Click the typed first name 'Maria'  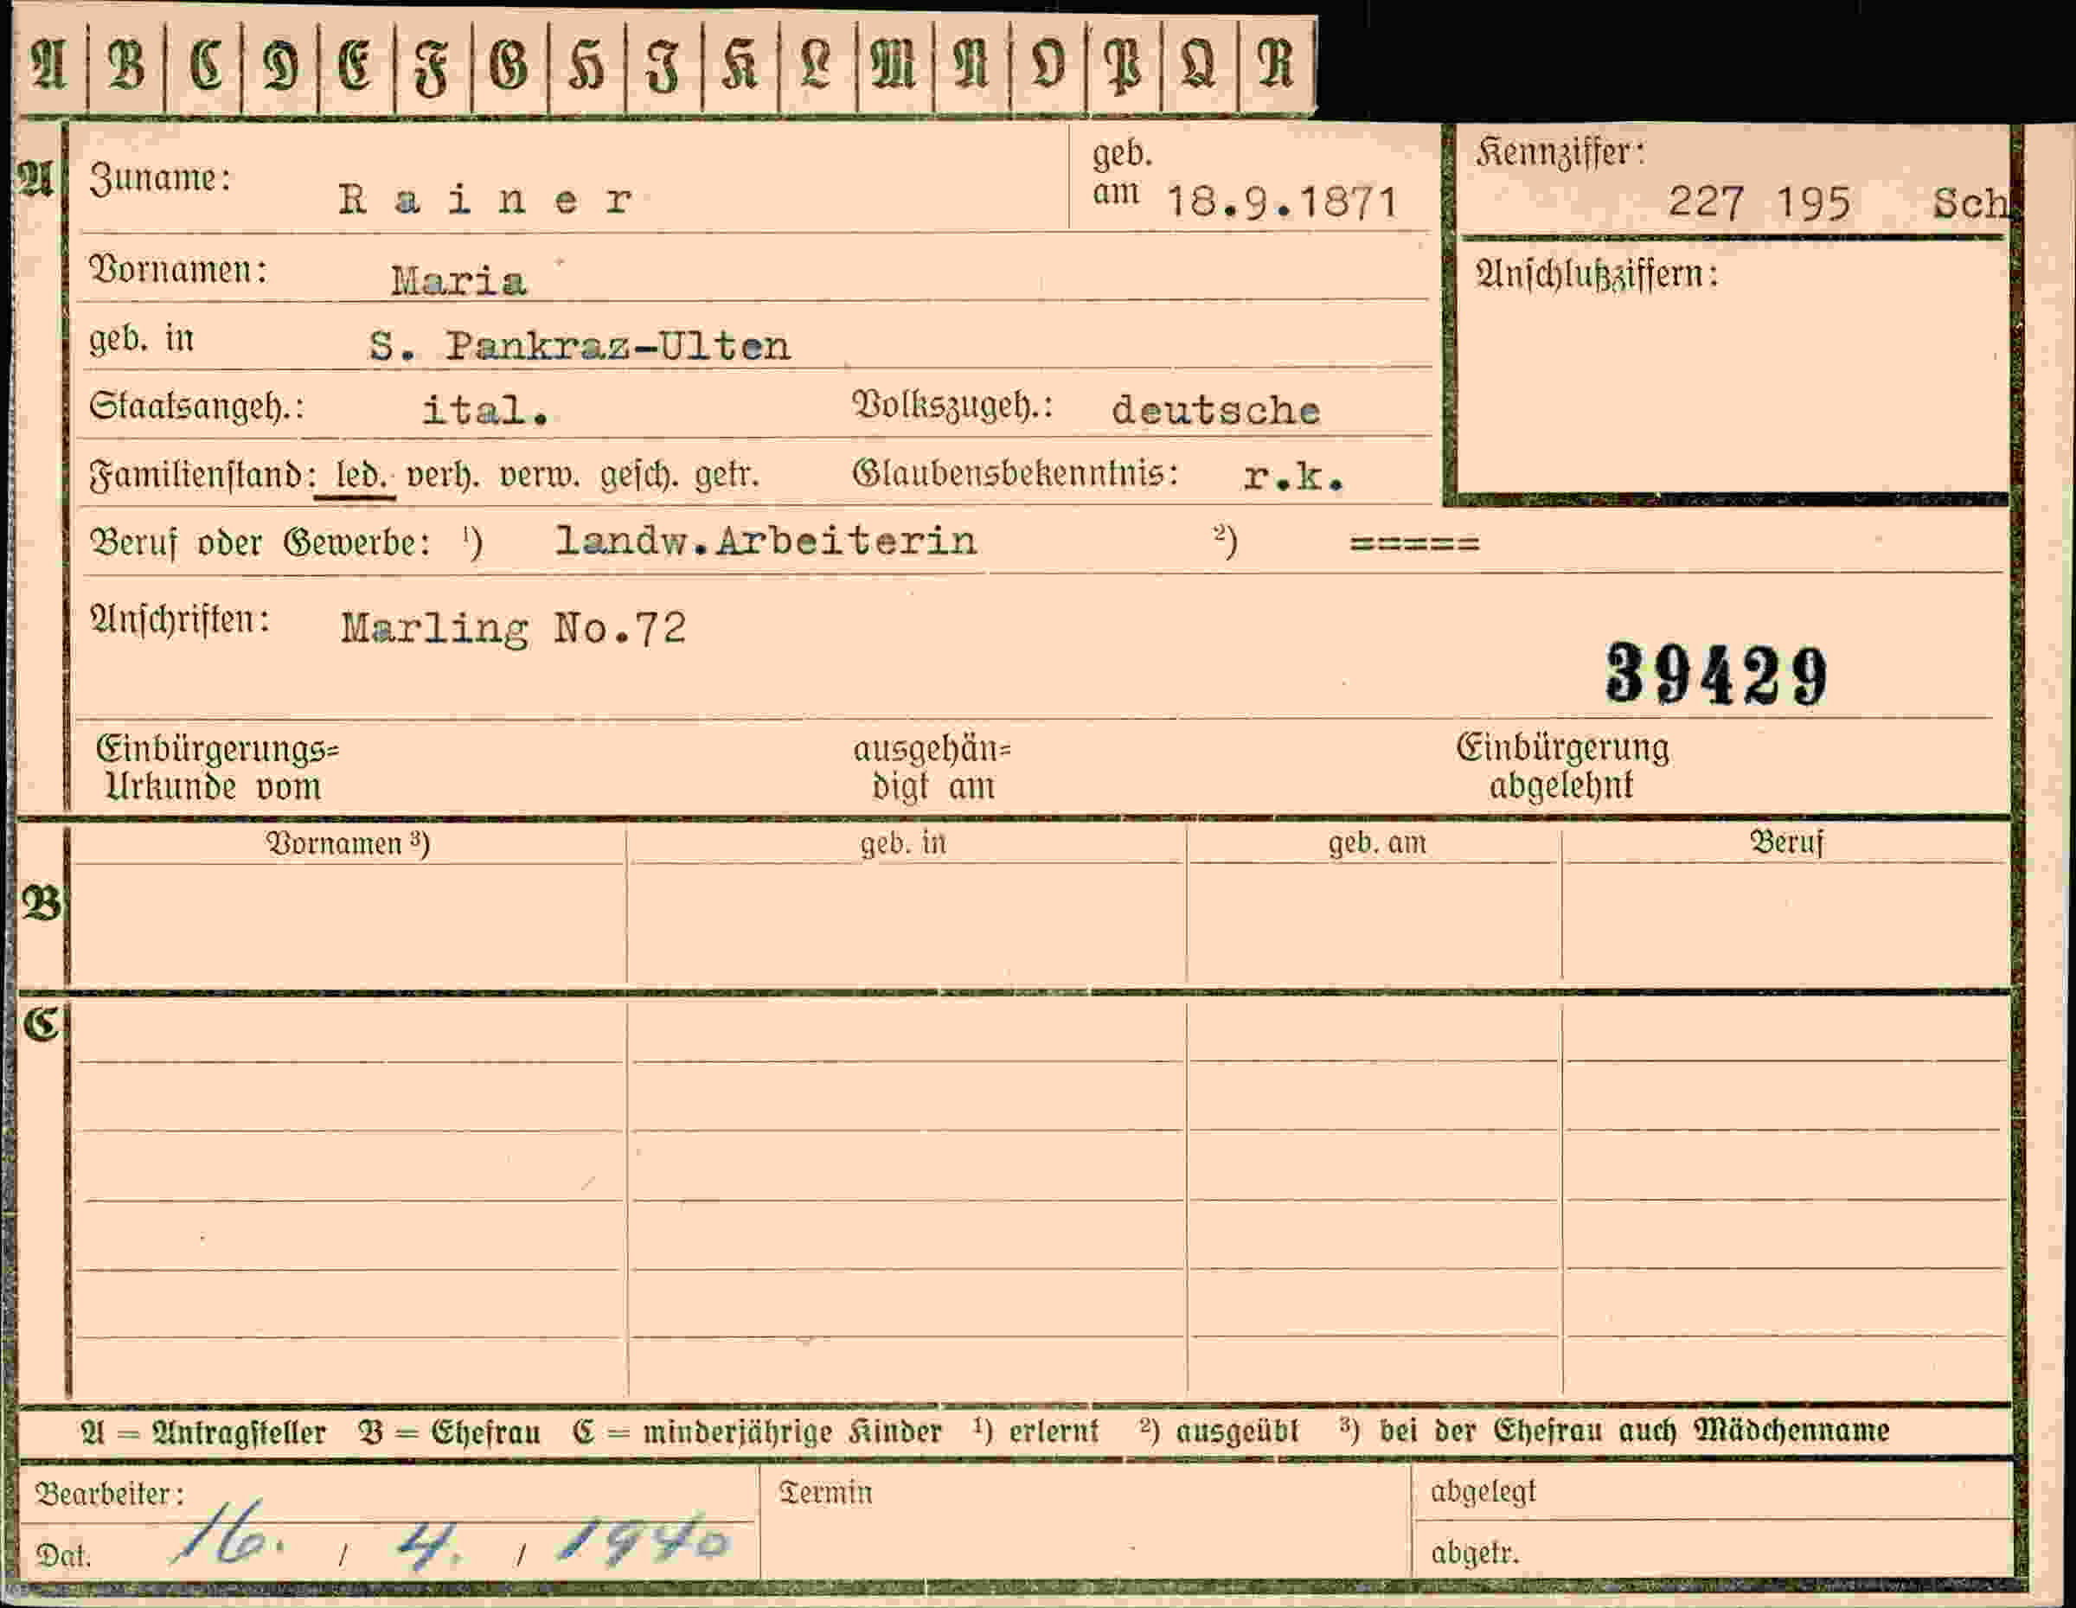(458, 281)
